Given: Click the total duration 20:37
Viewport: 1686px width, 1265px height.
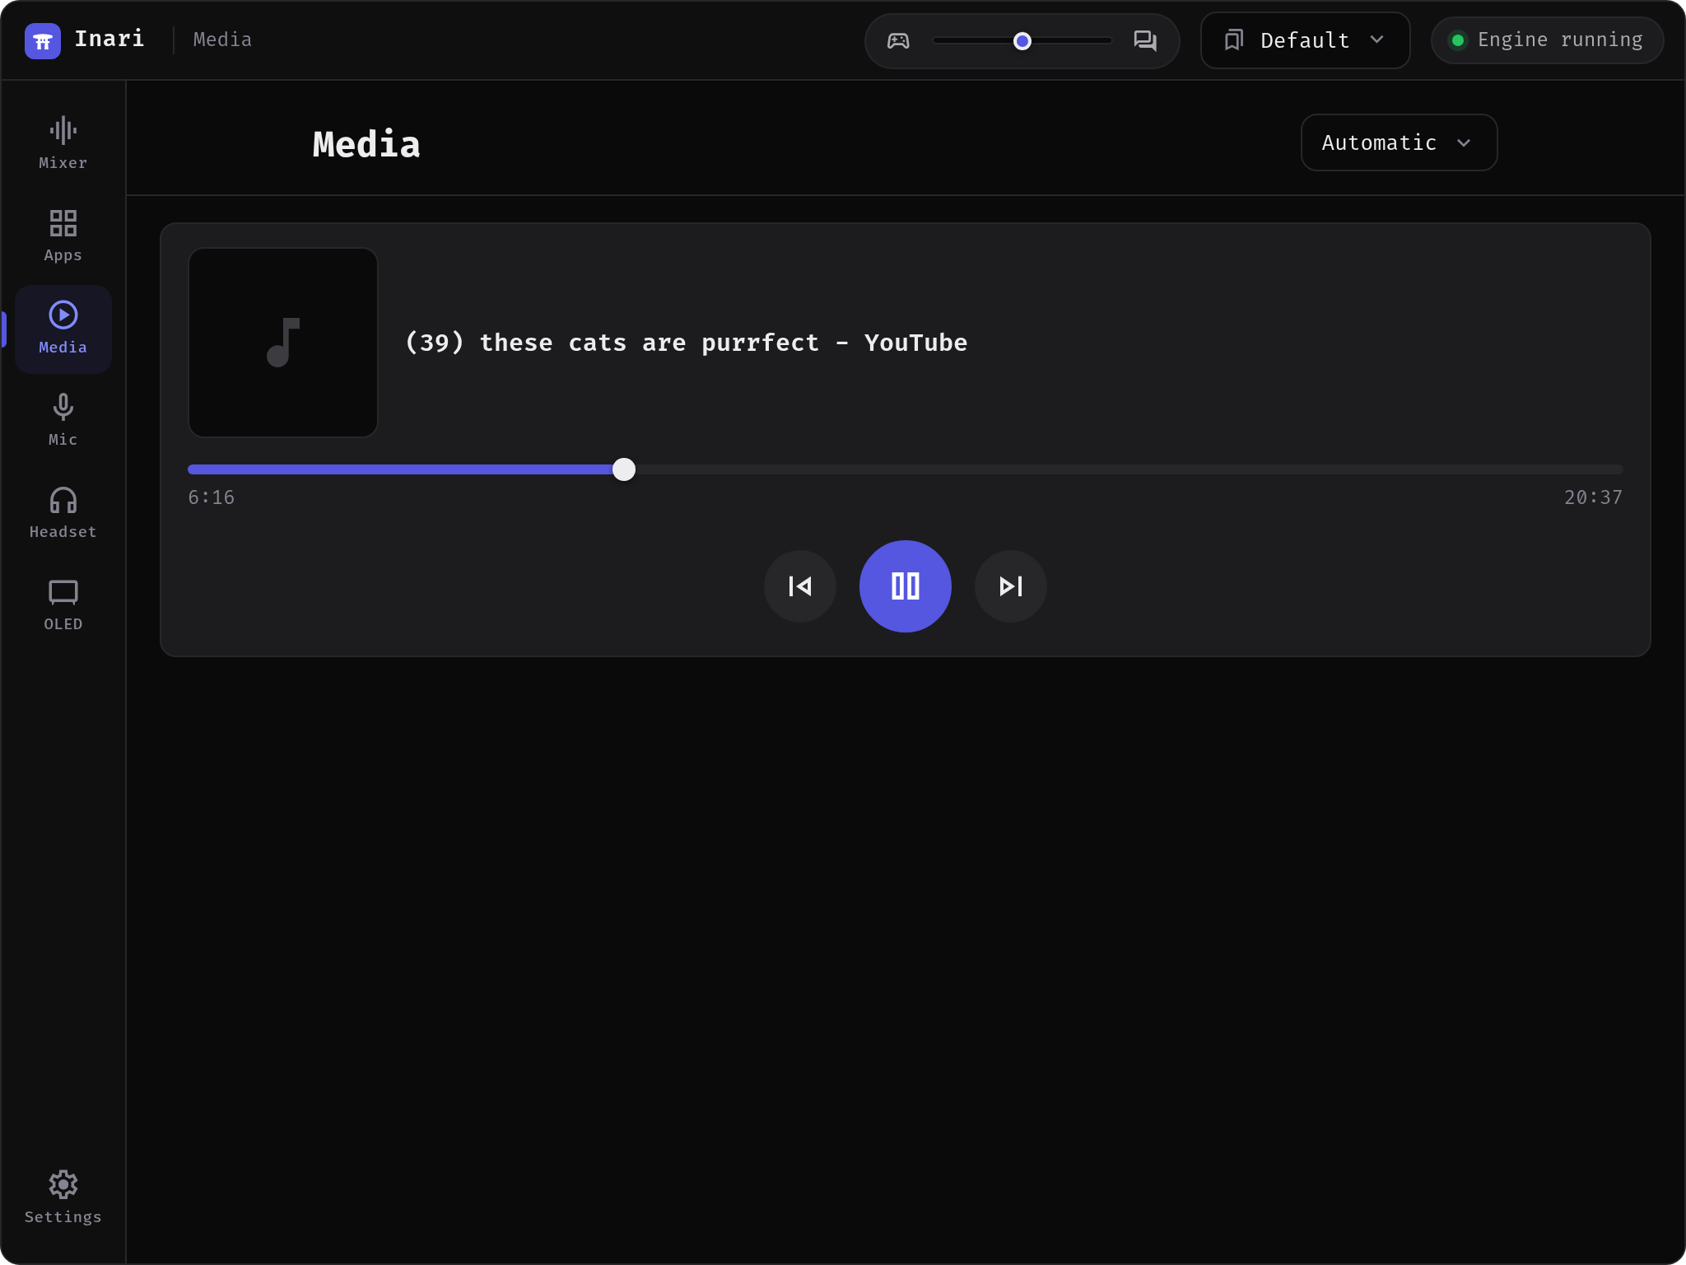Looking at the screenshot, I should pyautogui.click(x=1593, y=497).
